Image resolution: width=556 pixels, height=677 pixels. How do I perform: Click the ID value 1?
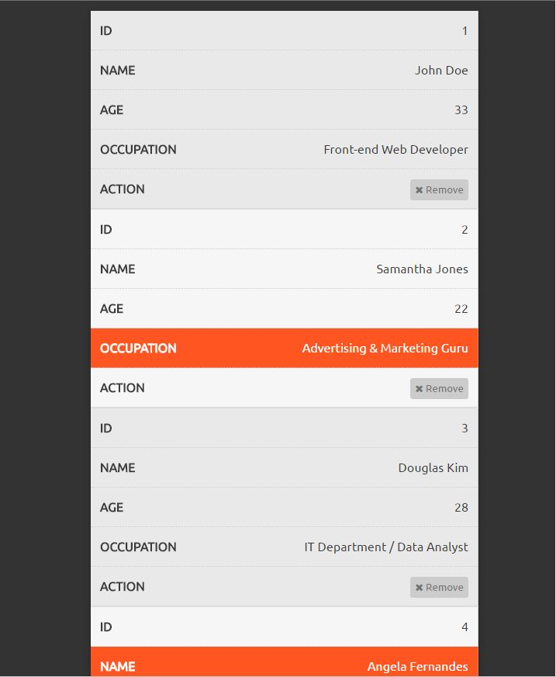point(464,31)
